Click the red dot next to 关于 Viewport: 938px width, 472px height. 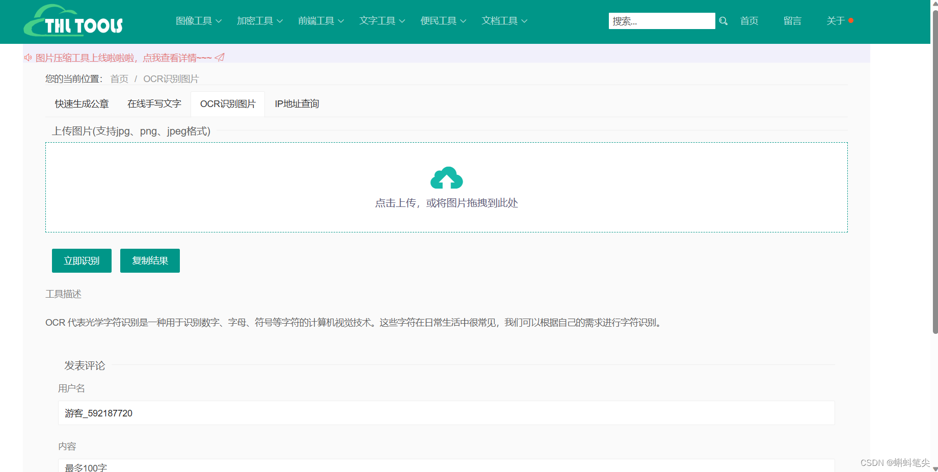point(851,20)
